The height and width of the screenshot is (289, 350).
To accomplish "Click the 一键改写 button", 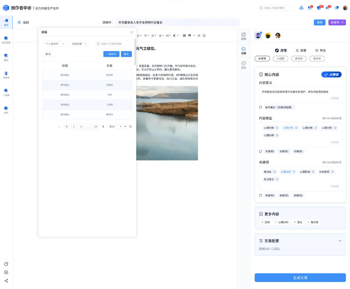I will pos(111,54).
